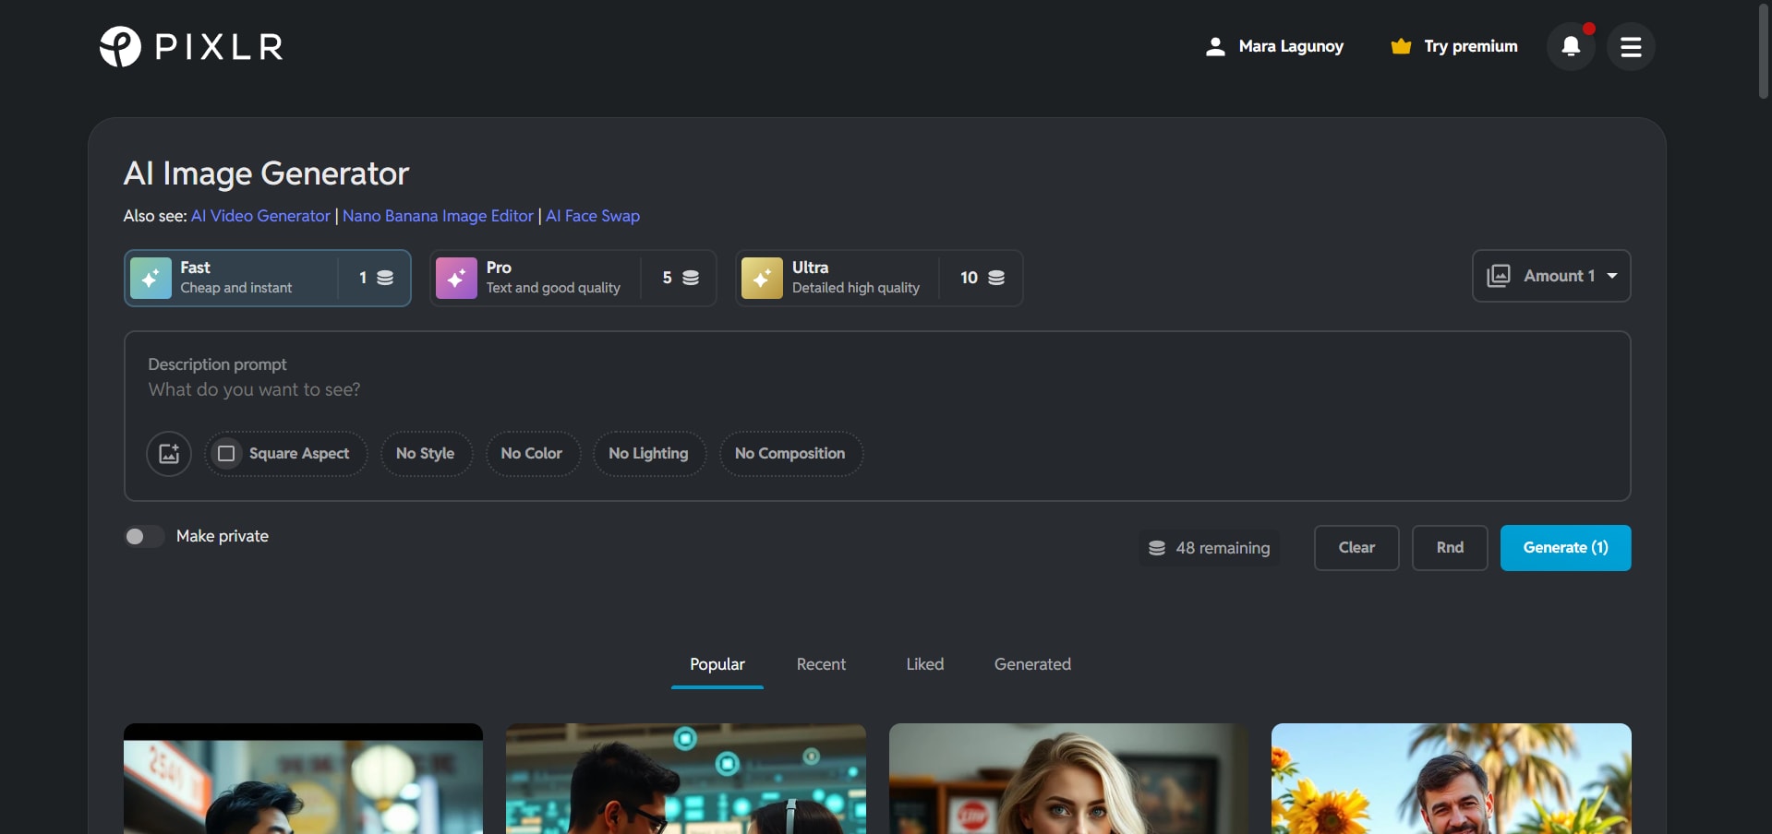Select the Fast generation mode
This screenshot has width=1772, height=834.
click(x=268, y=278)
